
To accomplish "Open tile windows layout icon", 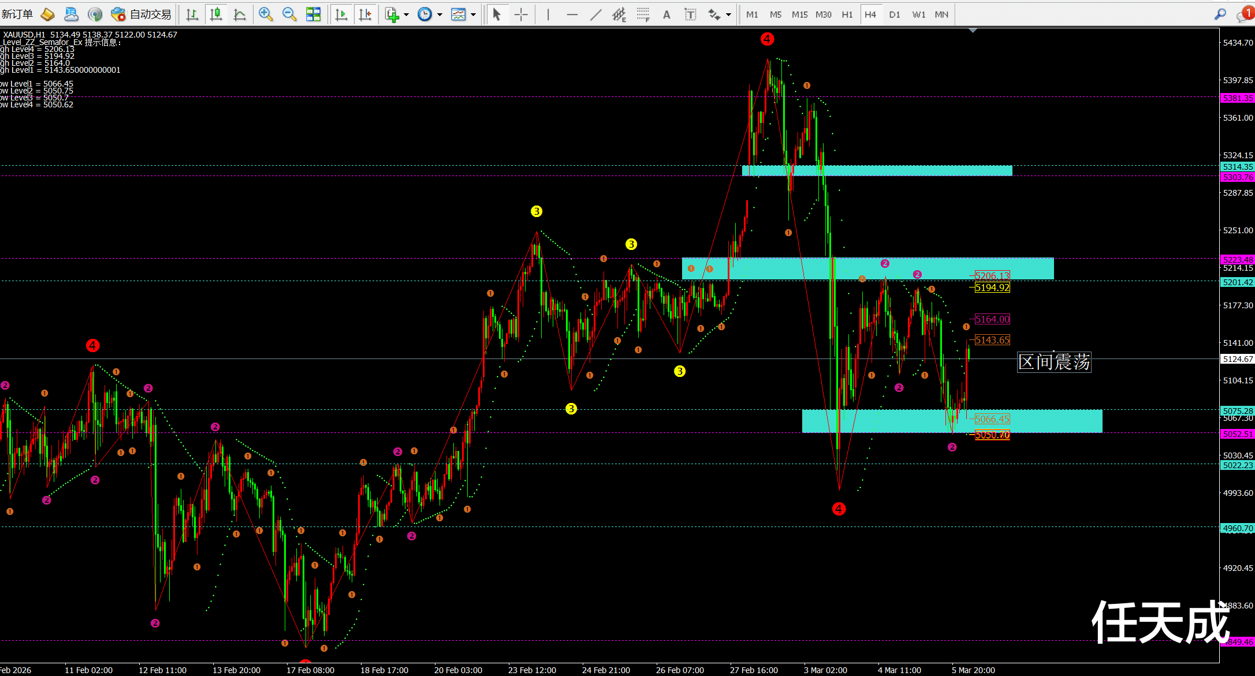I will point(314,14).
